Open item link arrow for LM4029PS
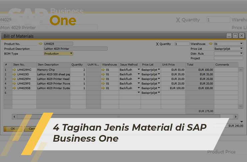The image size is (247, 162). [x=14, y=83]
